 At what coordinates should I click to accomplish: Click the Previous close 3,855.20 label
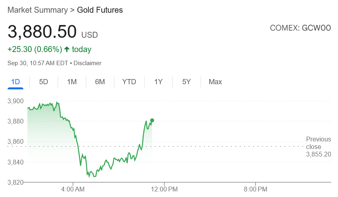[318, 147]
